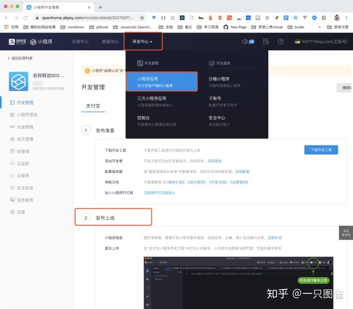Open the markdown bookmark folder
Screen dimensions: 353x309
73,27
